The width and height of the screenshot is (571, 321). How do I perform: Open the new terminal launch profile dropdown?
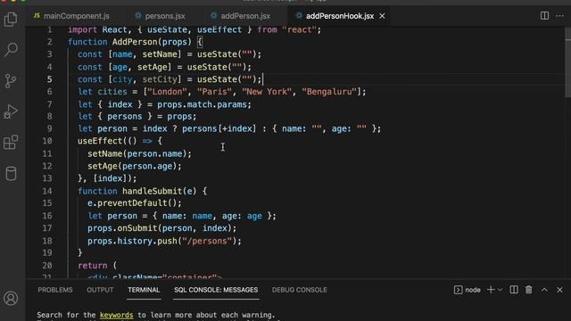[x=500, y=290]
